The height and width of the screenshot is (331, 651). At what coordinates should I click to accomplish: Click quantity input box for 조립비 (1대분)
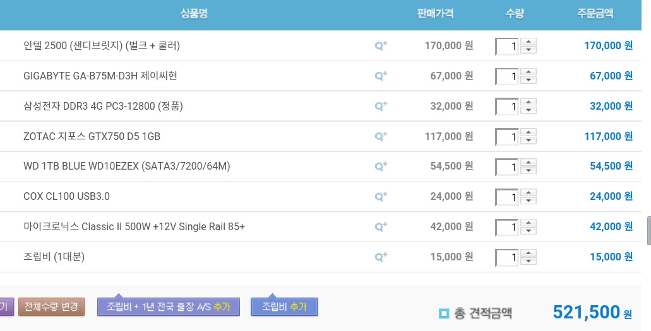point(507,257)
